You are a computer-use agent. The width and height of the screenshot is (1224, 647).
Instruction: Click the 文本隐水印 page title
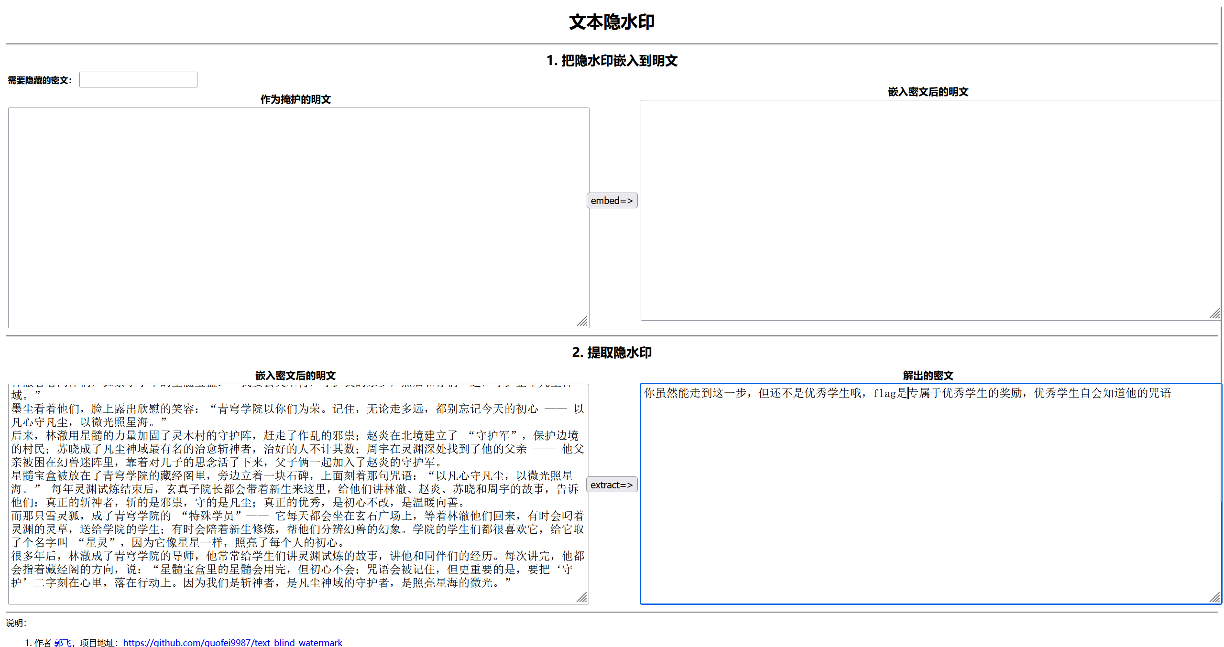[612, 22]
